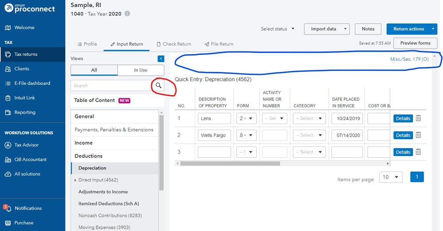Open the Form dropdown for Lens row
The height and width of the screenshot is (231, 443).
247,118
